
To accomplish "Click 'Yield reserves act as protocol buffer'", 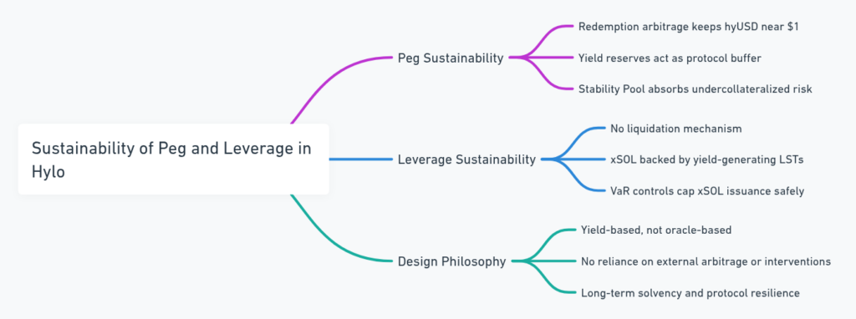I will click(670, 58).
